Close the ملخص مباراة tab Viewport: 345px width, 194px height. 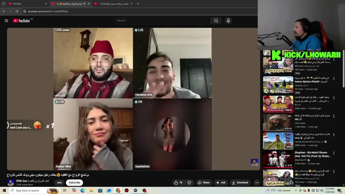pos(132,4)
